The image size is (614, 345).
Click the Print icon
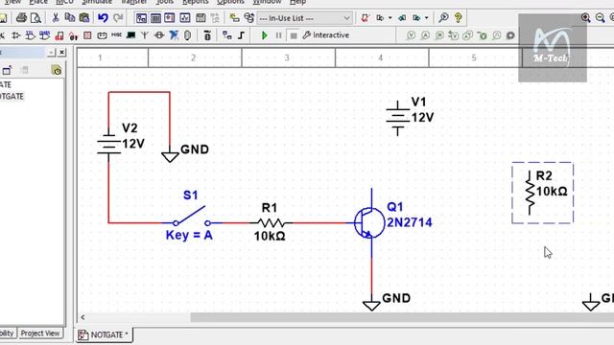click(x=21, y=17)
